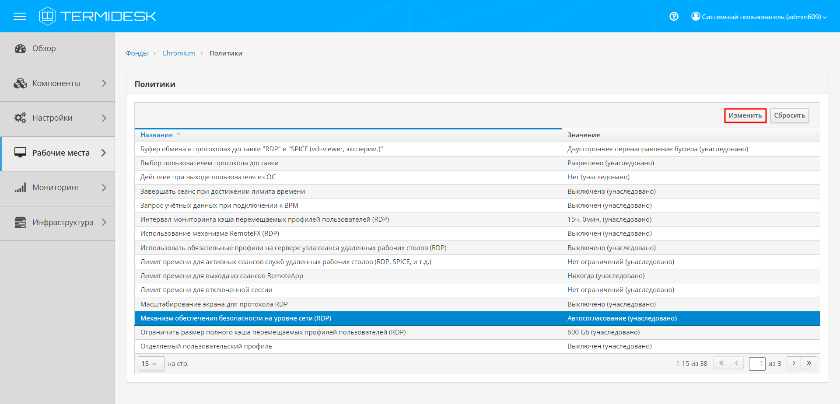
Task: Click the Обзор dashboard icon
Action: click(20, 49)
